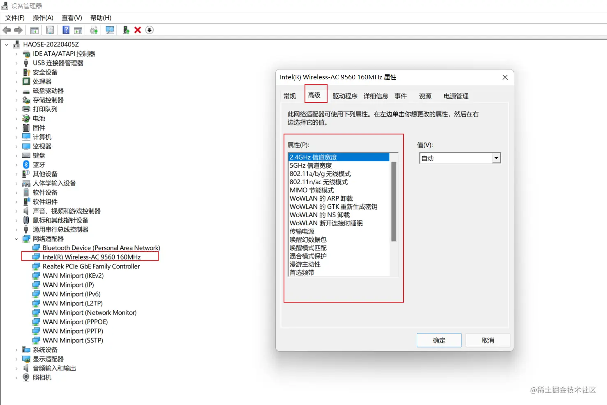
Task: Click the 音频输入和输出 speaker icon
Action: (x=26, y=368)
